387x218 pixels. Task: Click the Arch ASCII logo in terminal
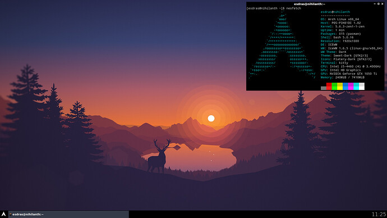[283, 45]
